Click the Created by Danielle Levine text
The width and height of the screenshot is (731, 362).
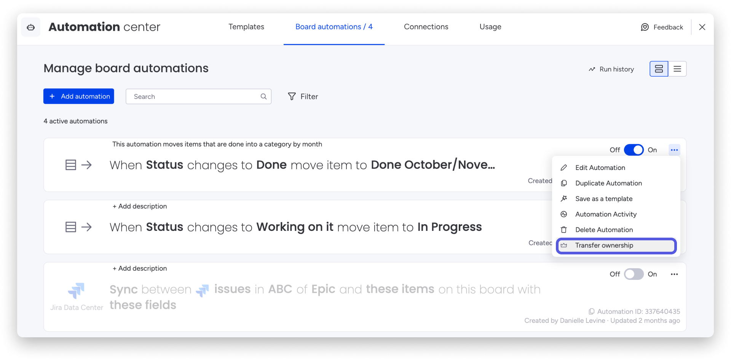tap(565, 321)
